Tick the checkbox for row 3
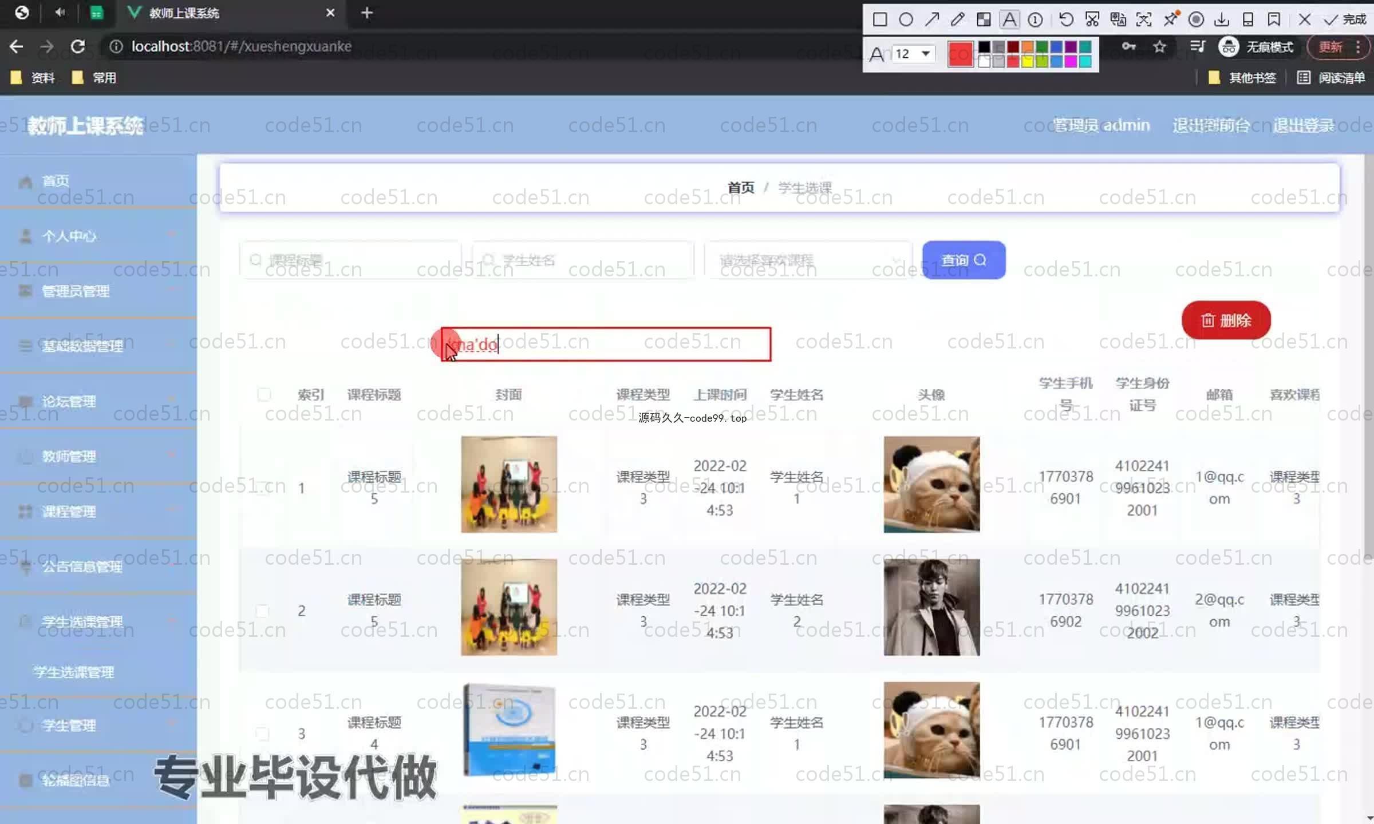 point(262,734)
